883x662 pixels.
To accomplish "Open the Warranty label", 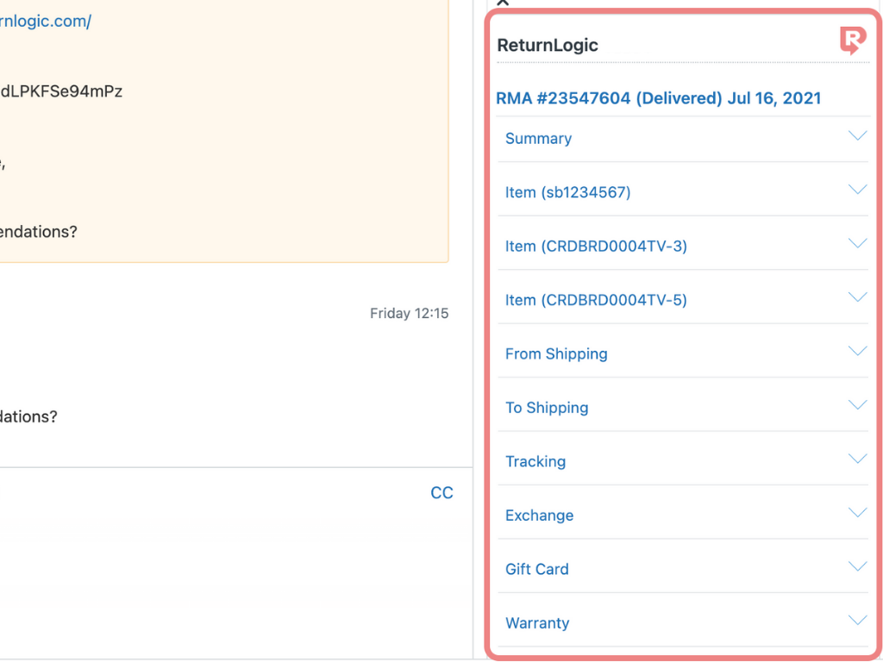I will pos(537,623).
